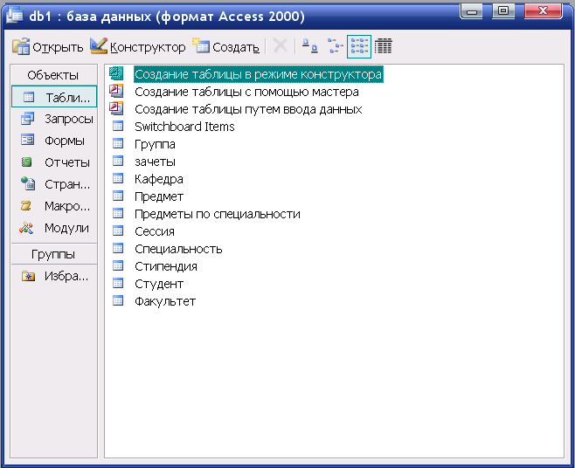Open the Страницы (Pages) objects tab
The height and width of the screenshot is (468, 575).
point(54,184)
